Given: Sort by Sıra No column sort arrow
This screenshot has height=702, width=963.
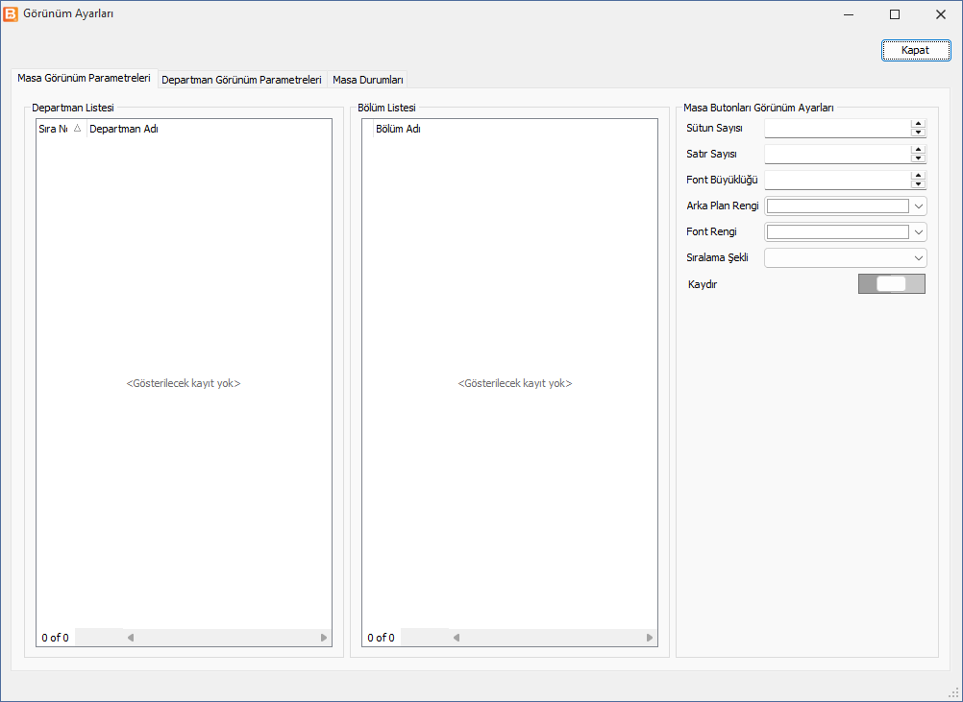Looking at the screenshot, I should pyautogui.click(x=78, y=129).
